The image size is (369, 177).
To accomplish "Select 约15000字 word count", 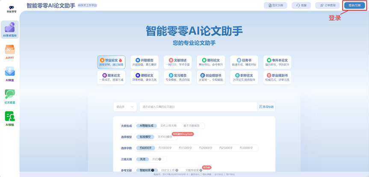I will tap(186, 148).
